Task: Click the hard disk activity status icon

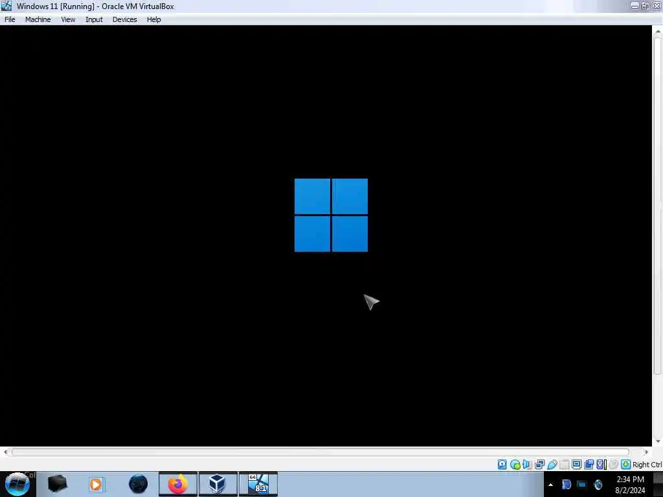Action: click(502, 465)
